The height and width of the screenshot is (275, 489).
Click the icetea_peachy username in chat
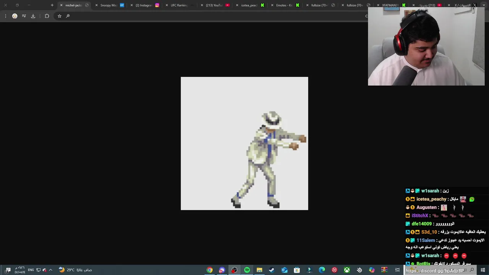(x=431, y=199)
